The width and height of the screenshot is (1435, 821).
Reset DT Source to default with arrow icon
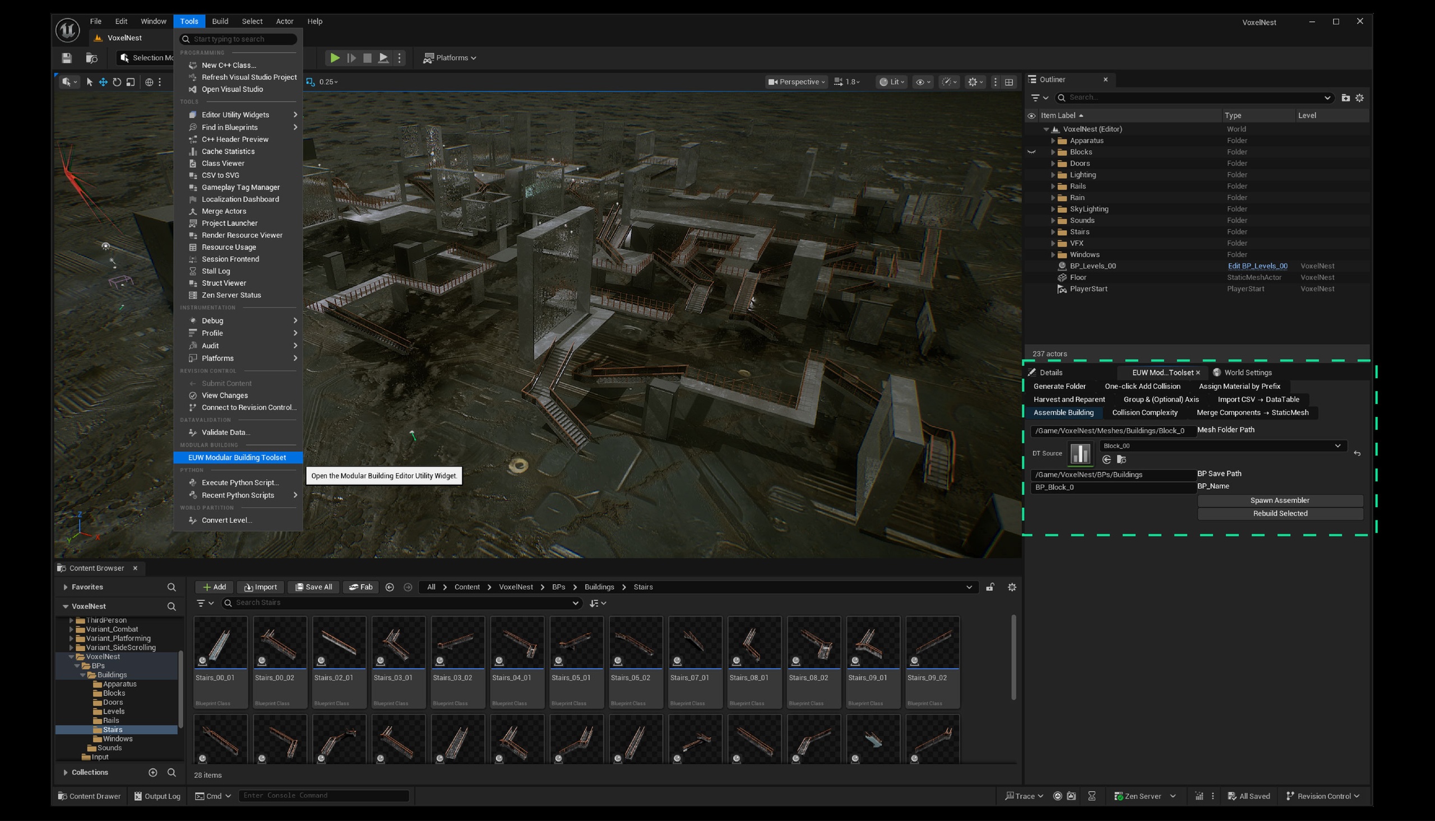[x=1357, y=453]
